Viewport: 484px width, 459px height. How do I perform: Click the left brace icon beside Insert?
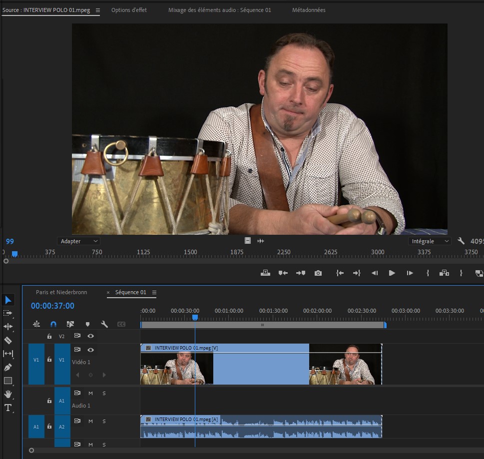coord(428,273)
